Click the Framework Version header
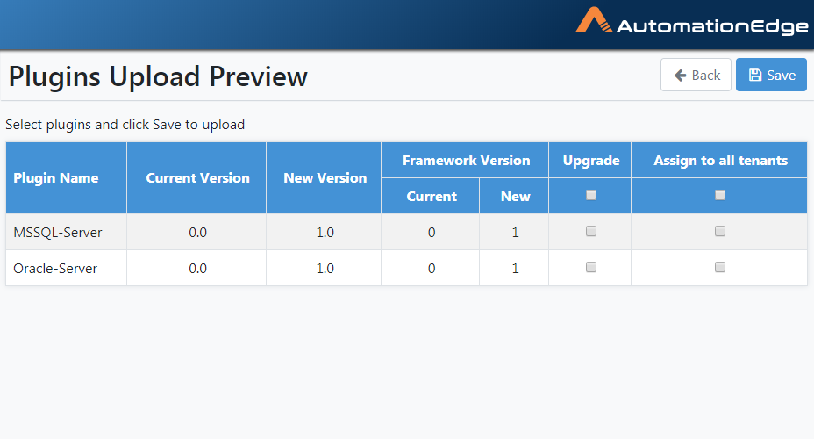Viewport: 814px width, 439px height. pyautogui.click(x=466, y=160)
